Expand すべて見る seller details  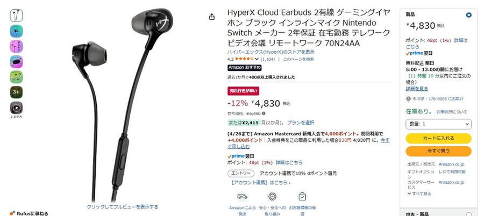pyautogui.click(x=419, y=194)
